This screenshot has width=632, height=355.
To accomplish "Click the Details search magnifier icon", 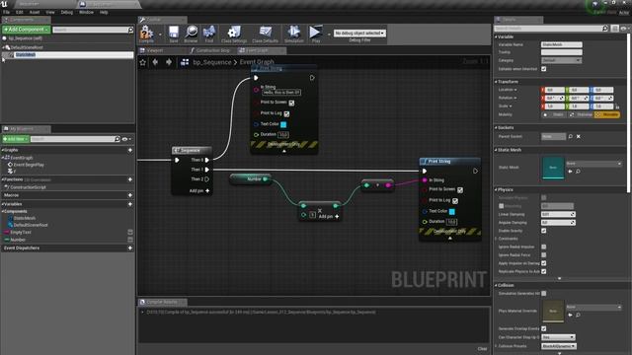I will click(605, 29).
